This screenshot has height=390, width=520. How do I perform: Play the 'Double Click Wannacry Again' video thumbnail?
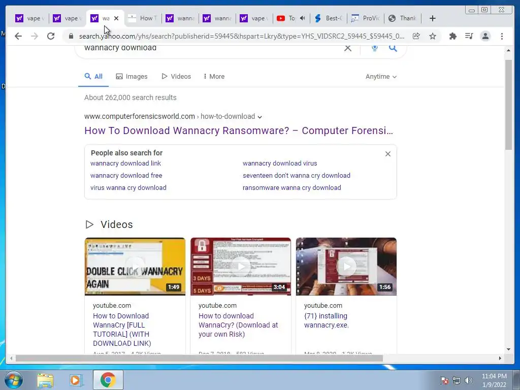pyautogui.click(x=135, y=266)
